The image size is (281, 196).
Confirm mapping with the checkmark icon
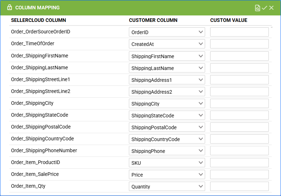[264, 8]
